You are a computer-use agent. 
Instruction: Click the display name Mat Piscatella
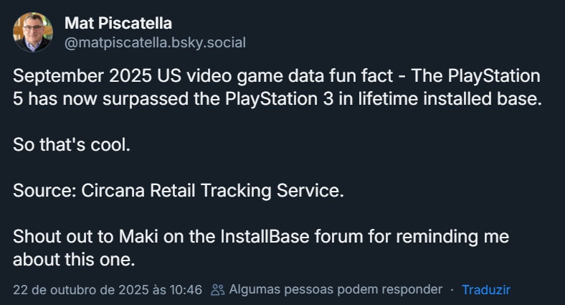(118, 24)
